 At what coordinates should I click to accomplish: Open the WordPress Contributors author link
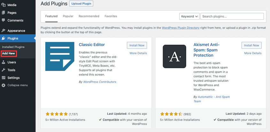point(100,82)
